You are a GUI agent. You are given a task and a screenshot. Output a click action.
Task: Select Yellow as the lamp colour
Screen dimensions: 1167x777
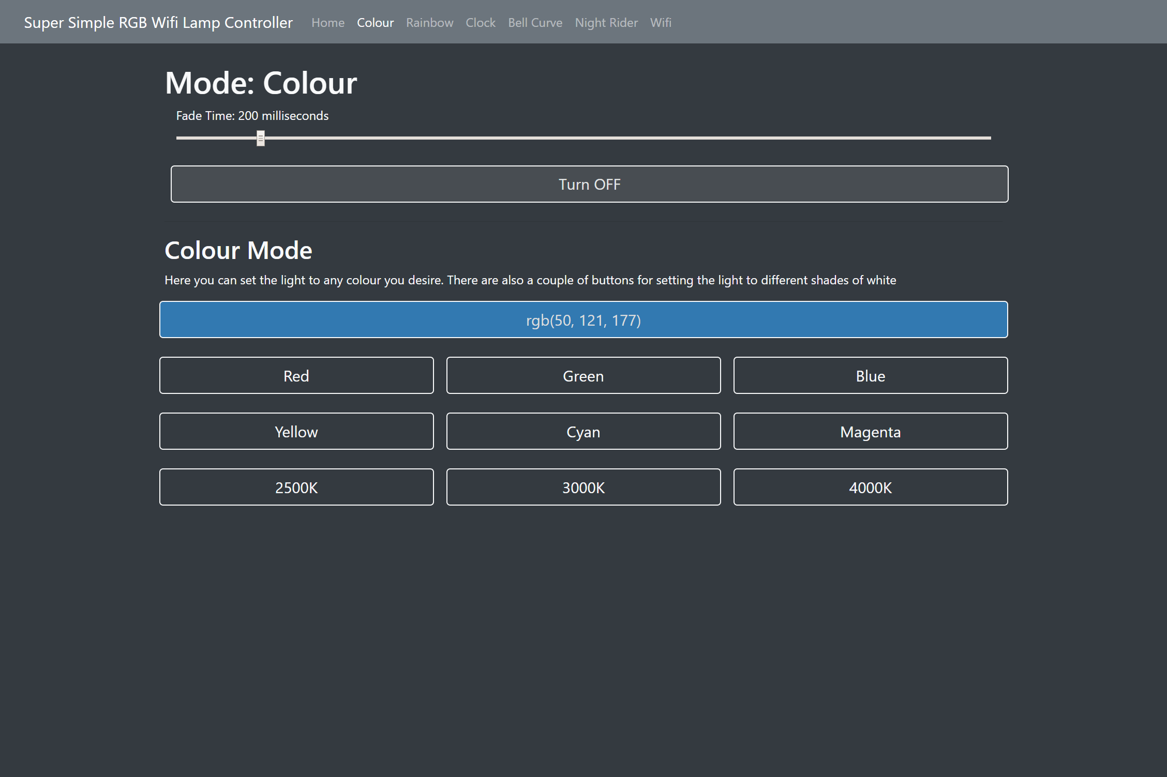pyautogui.click(x=296, y=432)
